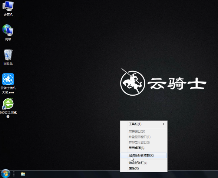Screen dimensions: 218x178
Task: Select the 360安全浏览器 shortcut icon
Action: [x=8, y=108]
